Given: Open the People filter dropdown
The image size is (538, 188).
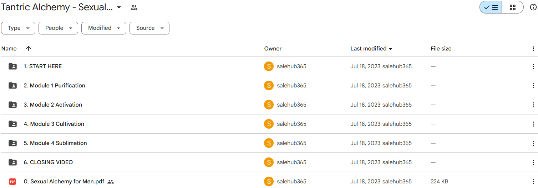Looking at the screenshot, I should point(58,28).
